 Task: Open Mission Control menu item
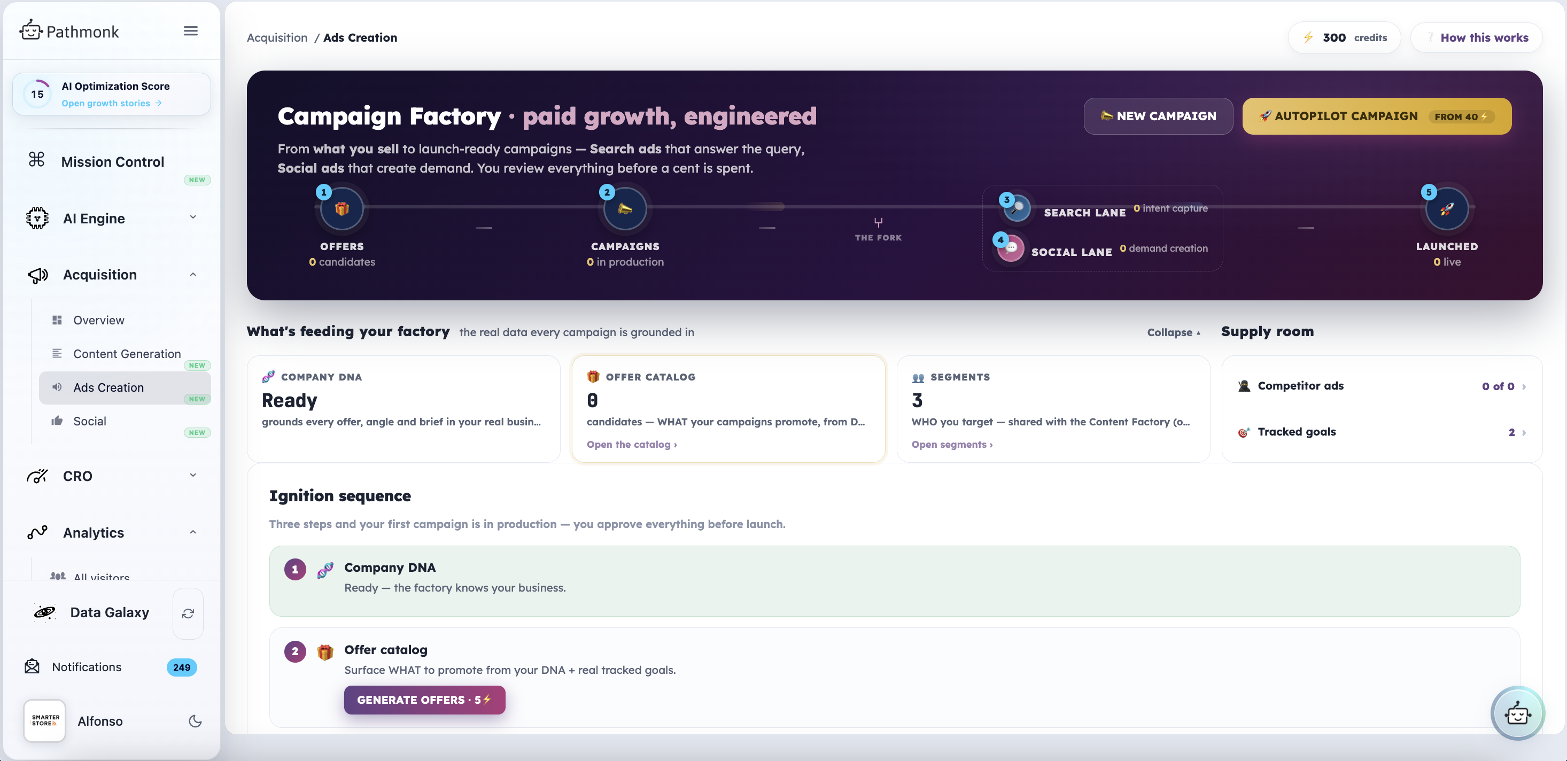113,162
